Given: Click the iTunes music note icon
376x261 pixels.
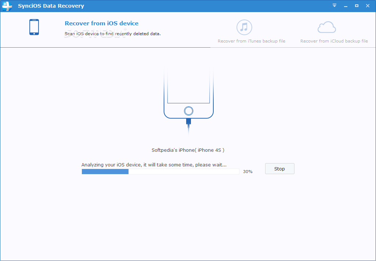Looking at the screenshot, I should click(244, 27).
